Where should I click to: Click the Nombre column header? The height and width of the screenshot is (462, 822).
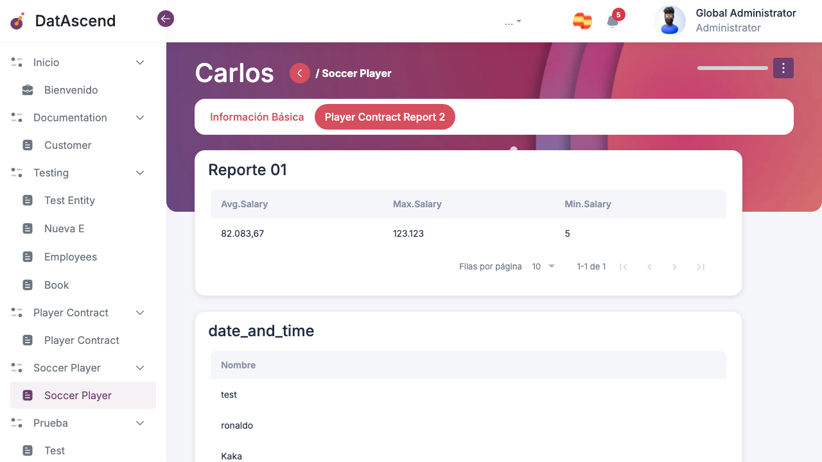click(x=238, y=365)
